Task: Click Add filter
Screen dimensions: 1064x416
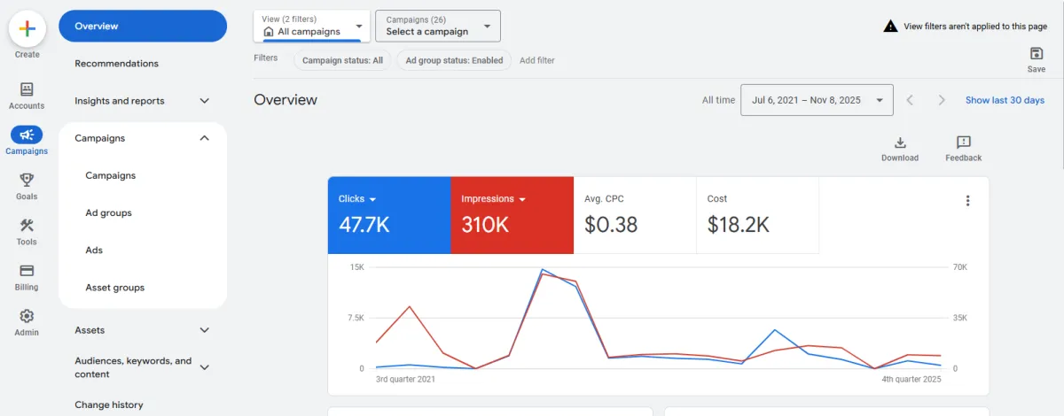Action: [x=537, y=60]
